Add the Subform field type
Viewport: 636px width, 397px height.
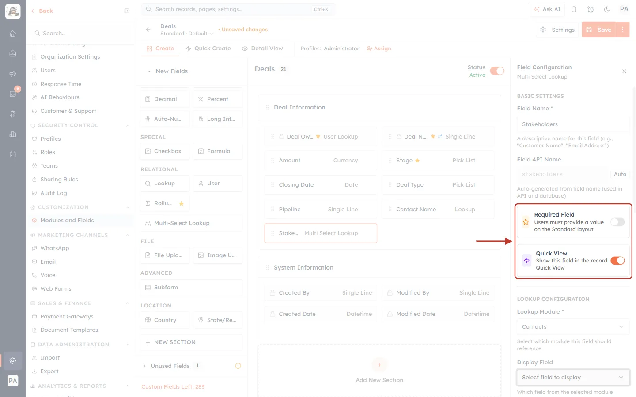coord(191,288)
